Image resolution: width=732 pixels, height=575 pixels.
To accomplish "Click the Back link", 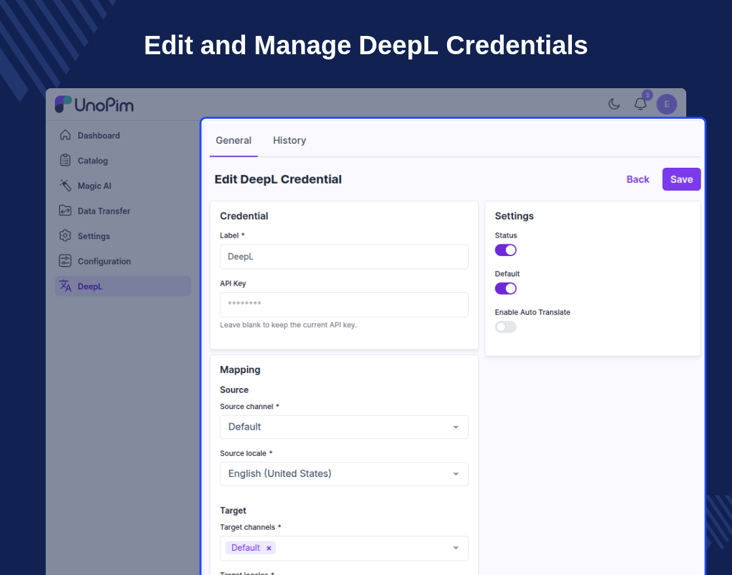I will pos(638,179).
